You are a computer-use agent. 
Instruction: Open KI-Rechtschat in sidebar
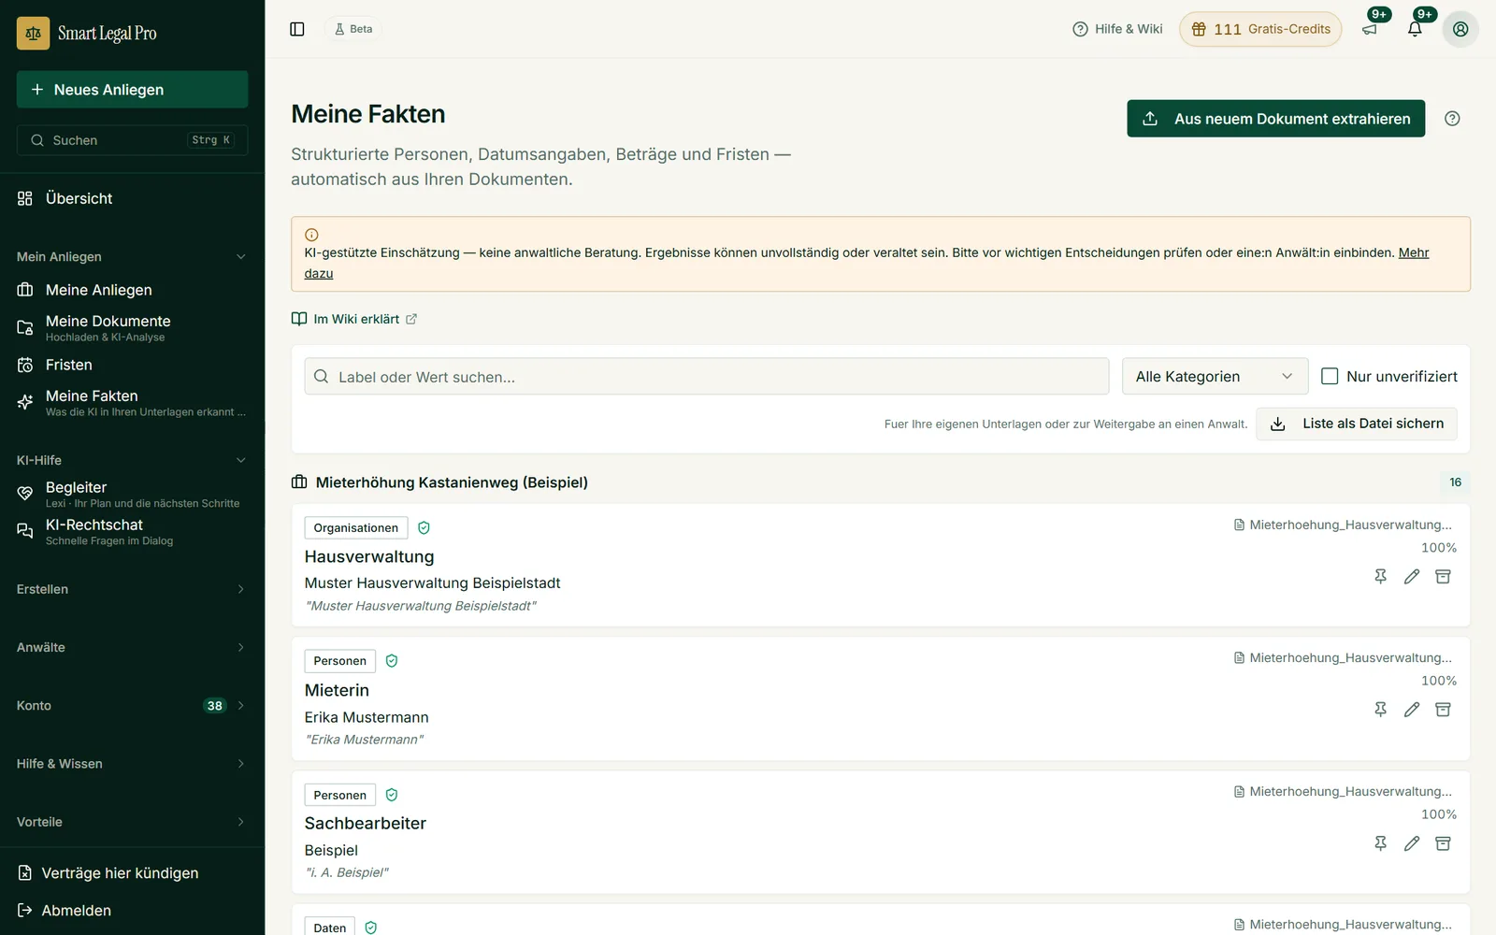point(132,531)
